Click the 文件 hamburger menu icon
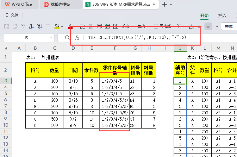The width and height of the screenshot is (237, 157). 7,15
